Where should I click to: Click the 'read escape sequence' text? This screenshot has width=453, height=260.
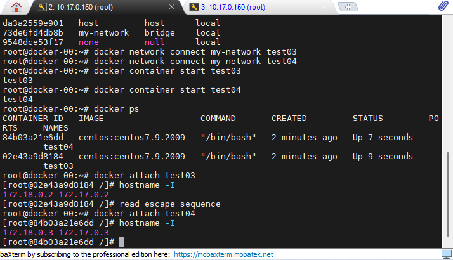(170, 204)
